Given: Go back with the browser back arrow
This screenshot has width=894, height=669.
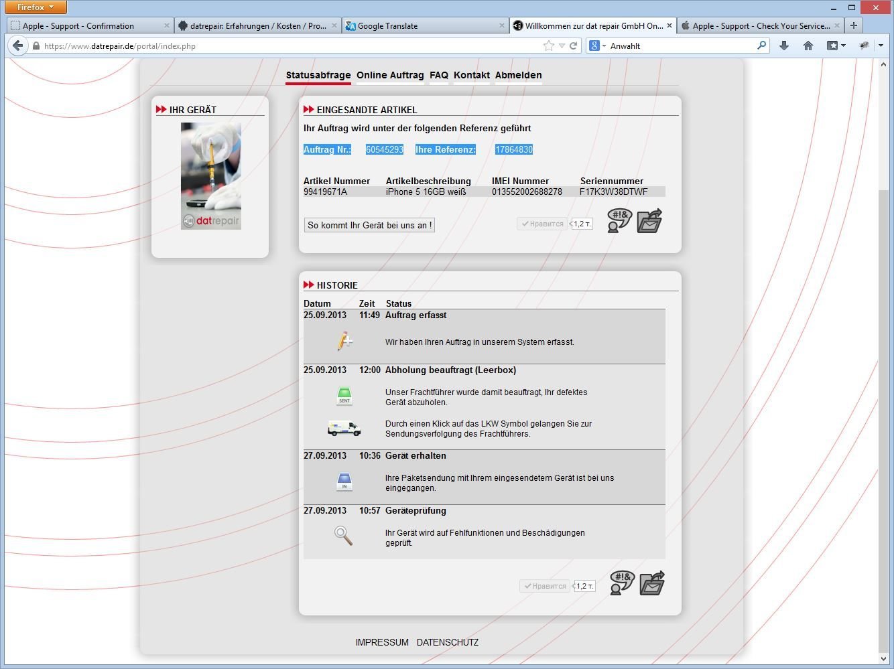Looking at the screenshot, I should coord(18,46).
